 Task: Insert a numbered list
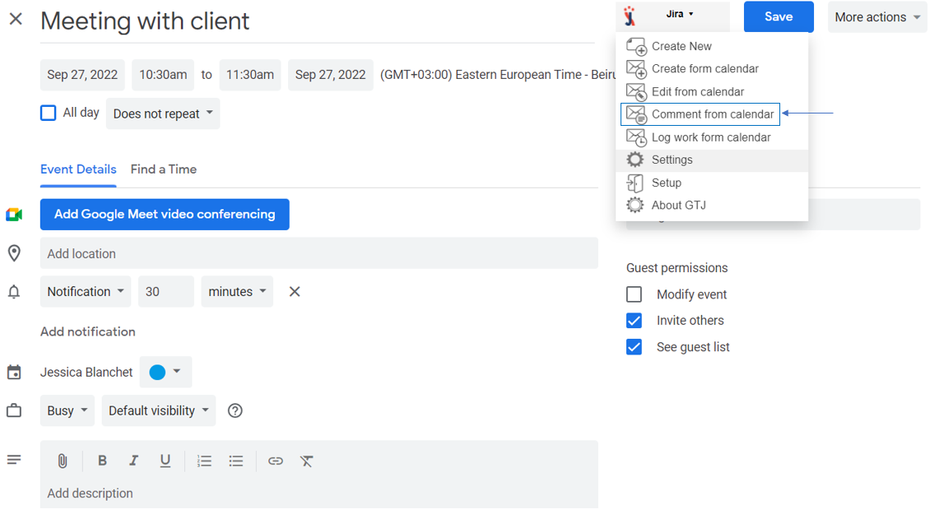(x=205, y=461)
